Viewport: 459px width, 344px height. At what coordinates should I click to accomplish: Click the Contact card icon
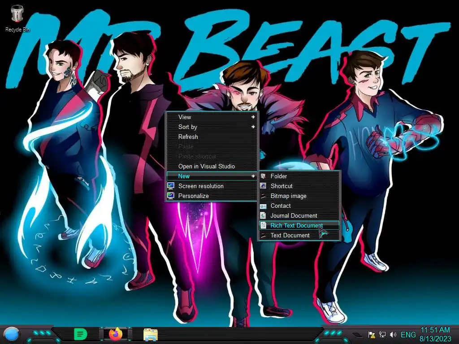(263, 206)
